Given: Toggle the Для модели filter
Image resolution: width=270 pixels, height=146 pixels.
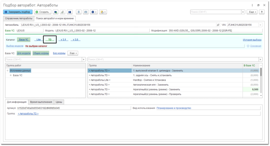Looking at the screenshot, I should click(24, 53).
